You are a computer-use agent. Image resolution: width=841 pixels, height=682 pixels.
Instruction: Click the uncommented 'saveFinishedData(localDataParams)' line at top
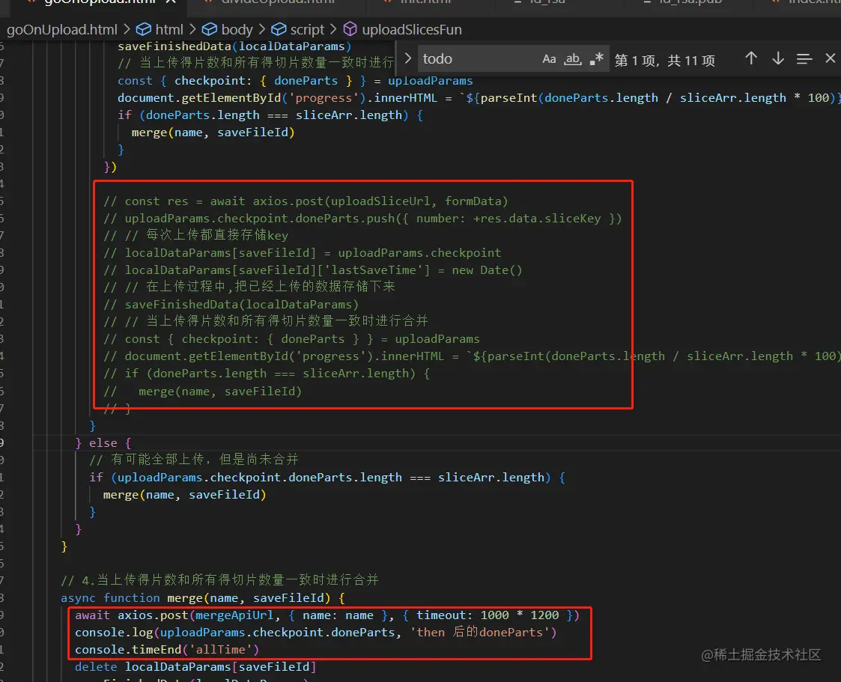point(234,46)
